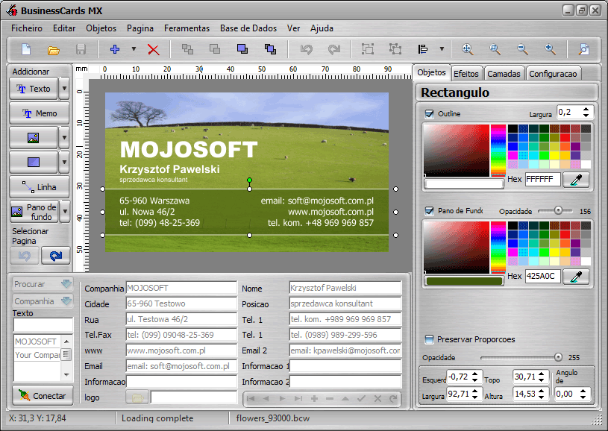Expand the Pano de fundo dropdown arrow
Image resolution: width=608 pixels, height=431 pixels.
65,211
